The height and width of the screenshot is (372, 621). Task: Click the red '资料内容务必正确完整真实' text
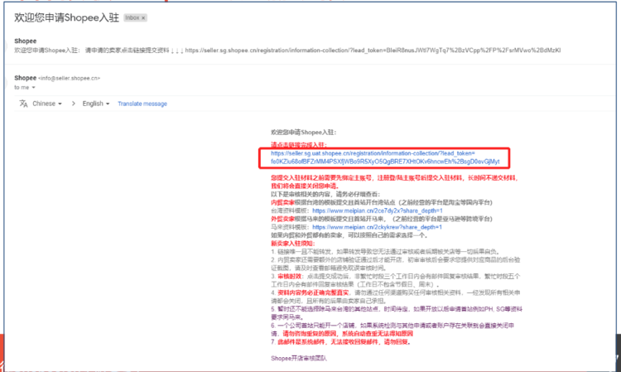pos(313,292)
